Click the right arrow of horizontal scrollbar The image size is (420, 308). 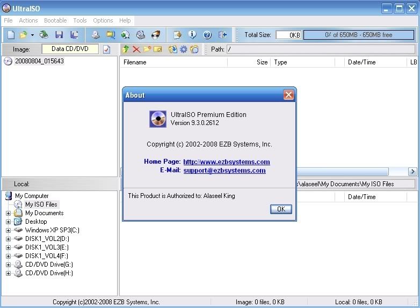[412, 172]
